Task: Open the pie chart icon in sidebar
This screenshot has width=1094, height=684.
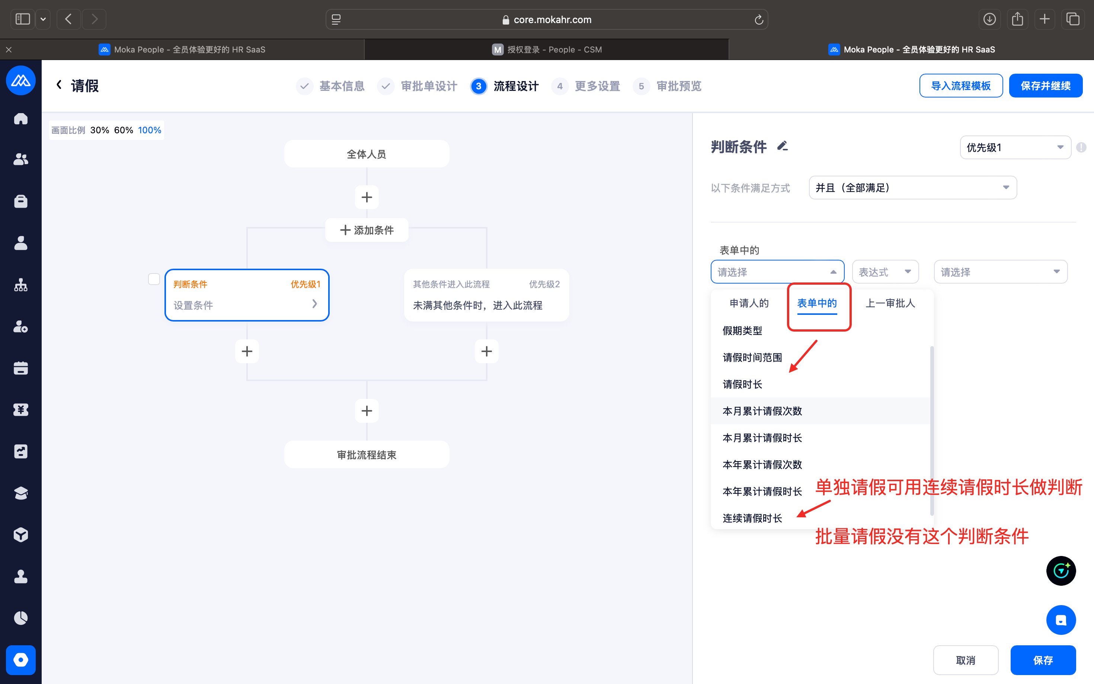Action: pos(21,618)
